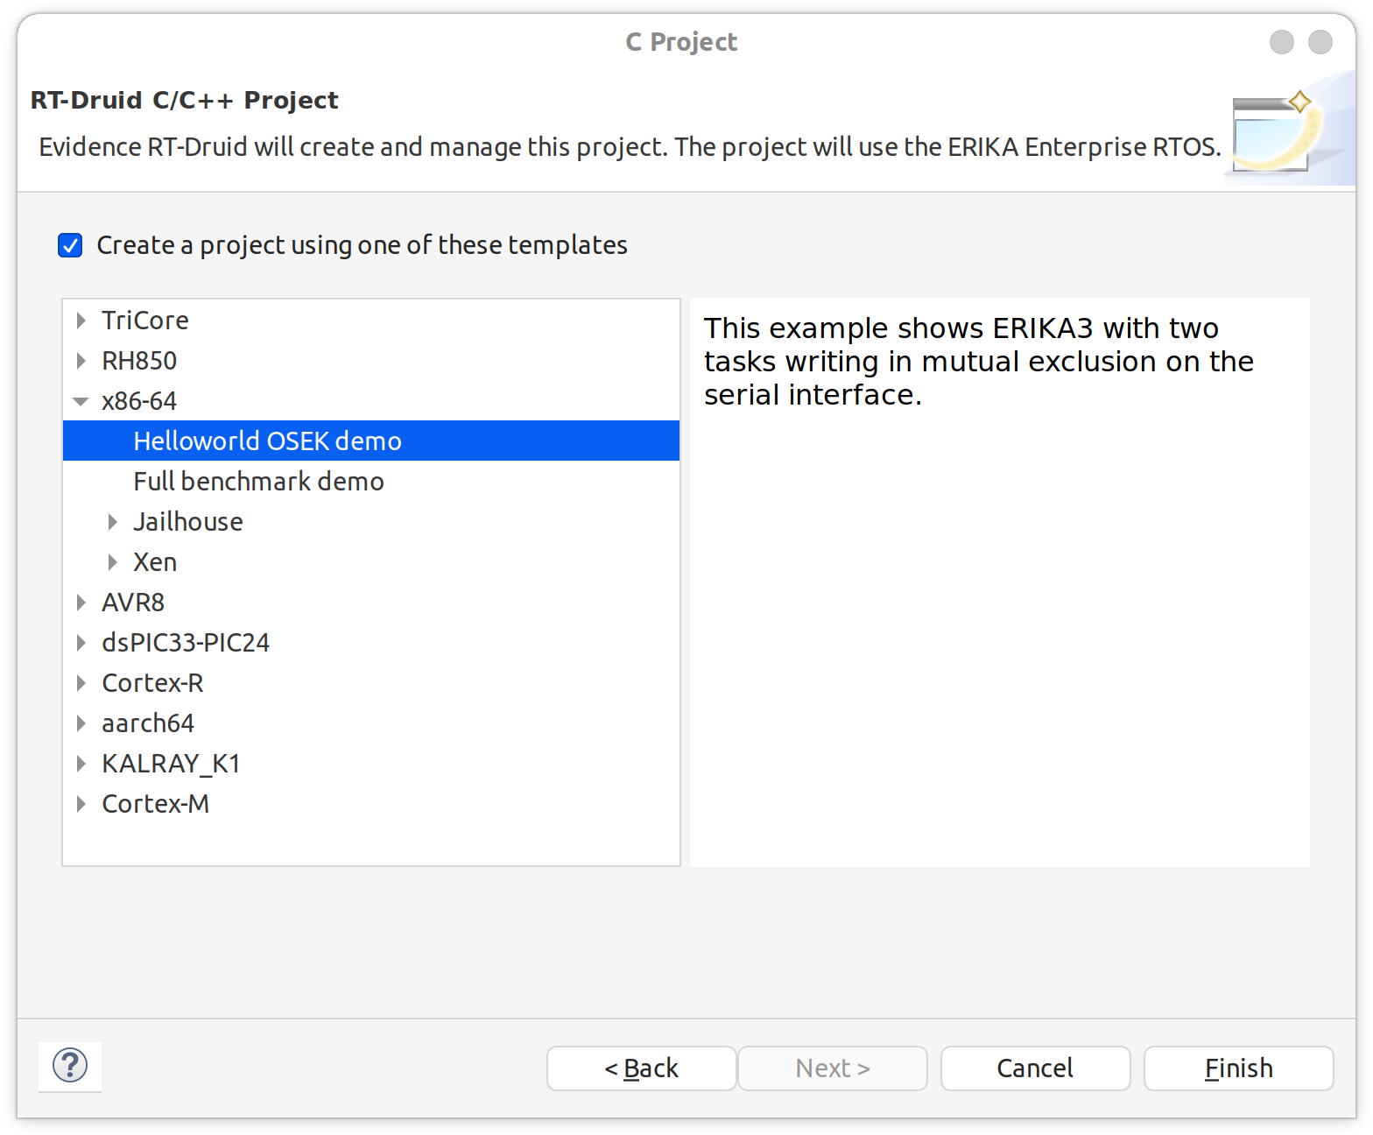The height and width of the screenshot is (1135, 1373).
Task: Select the aarch64 tree item
Action: 148,723
